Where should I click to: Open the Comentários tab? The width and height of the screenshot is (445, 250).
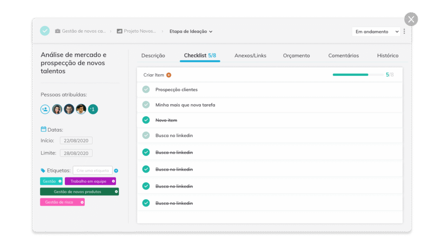coord(343,56)
